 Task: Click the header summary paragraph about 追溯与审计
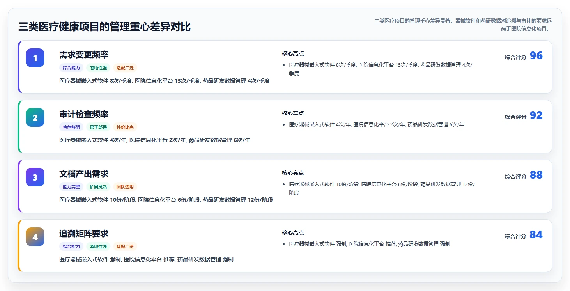click(463, 25)
